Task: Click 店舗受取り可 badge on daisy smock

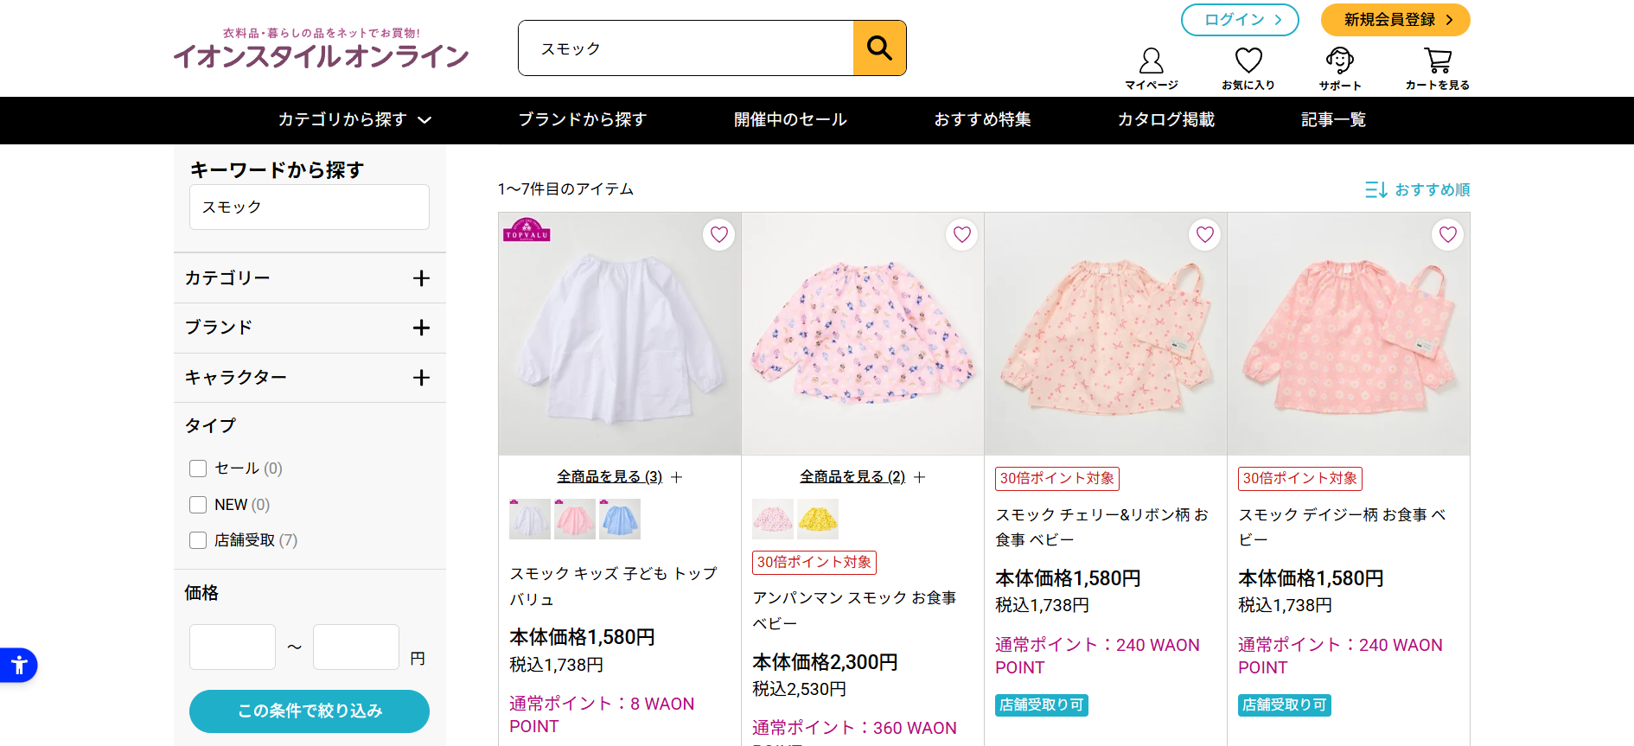Action: tap(1285, 705)
